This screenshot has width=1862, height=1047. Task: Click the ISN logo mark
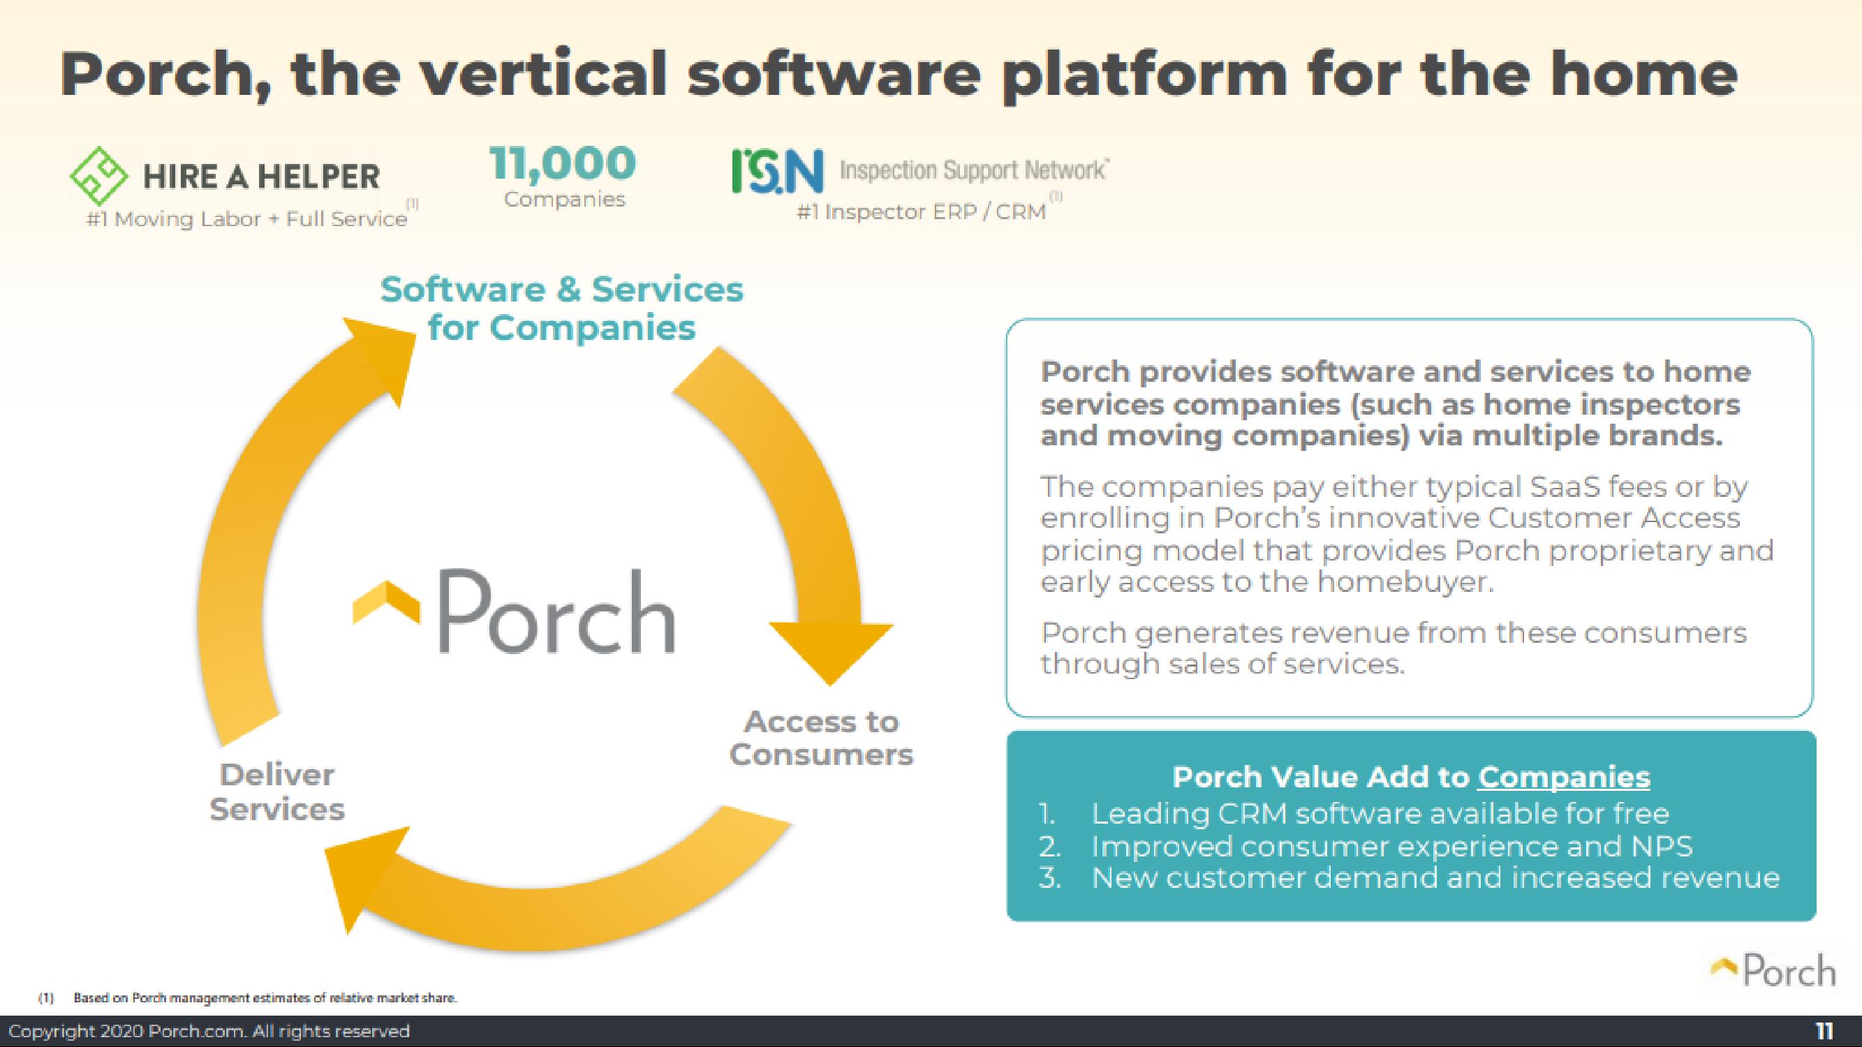[x=778, y=171]
